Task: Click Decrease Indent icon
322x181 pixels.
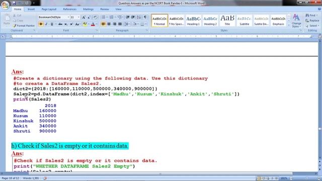Action: [x=127, y=17]
